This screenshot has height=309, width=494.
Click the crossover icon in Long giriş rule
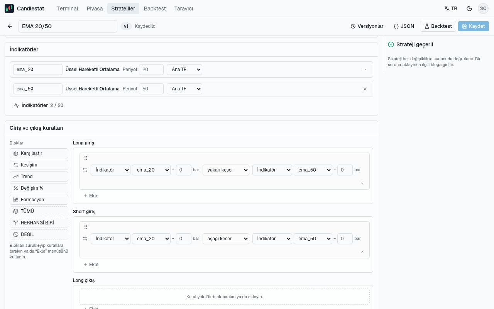coord(85,170)
